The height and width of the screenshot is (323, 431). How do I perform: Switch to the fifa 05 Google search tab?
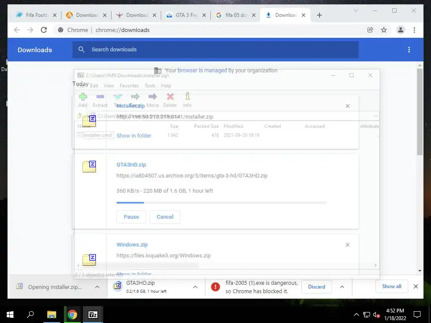point(236,15)
